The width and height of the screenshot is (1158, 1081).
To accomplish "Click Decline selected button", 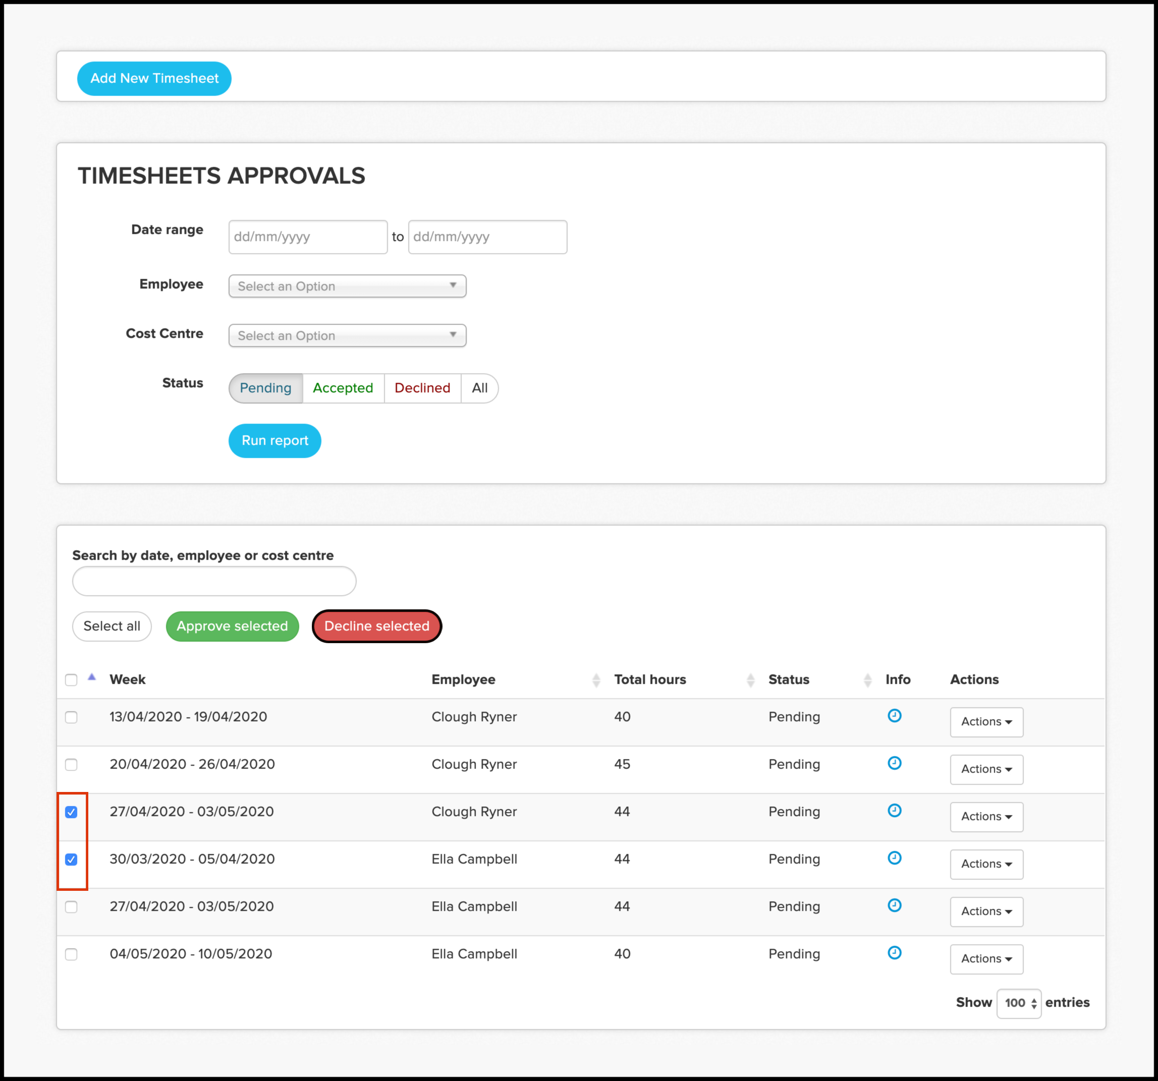I will coord(376,626).
